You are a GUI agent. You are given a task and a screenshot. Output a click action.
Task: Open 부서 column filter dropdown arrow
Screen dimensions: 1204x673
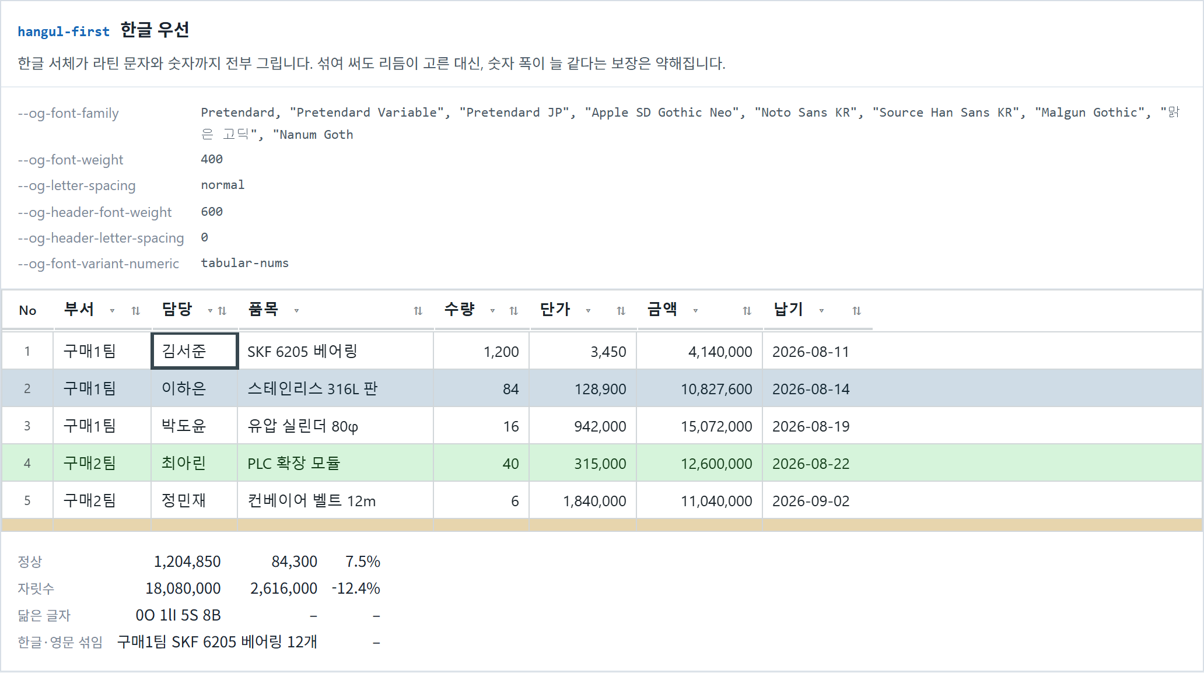click(x=112, y=311)
